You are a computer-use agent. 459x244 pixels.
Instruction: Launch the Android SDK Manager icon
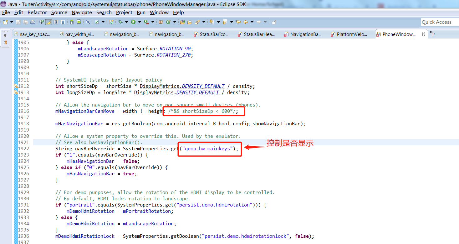pyautogui.click(x=71, y=22)
